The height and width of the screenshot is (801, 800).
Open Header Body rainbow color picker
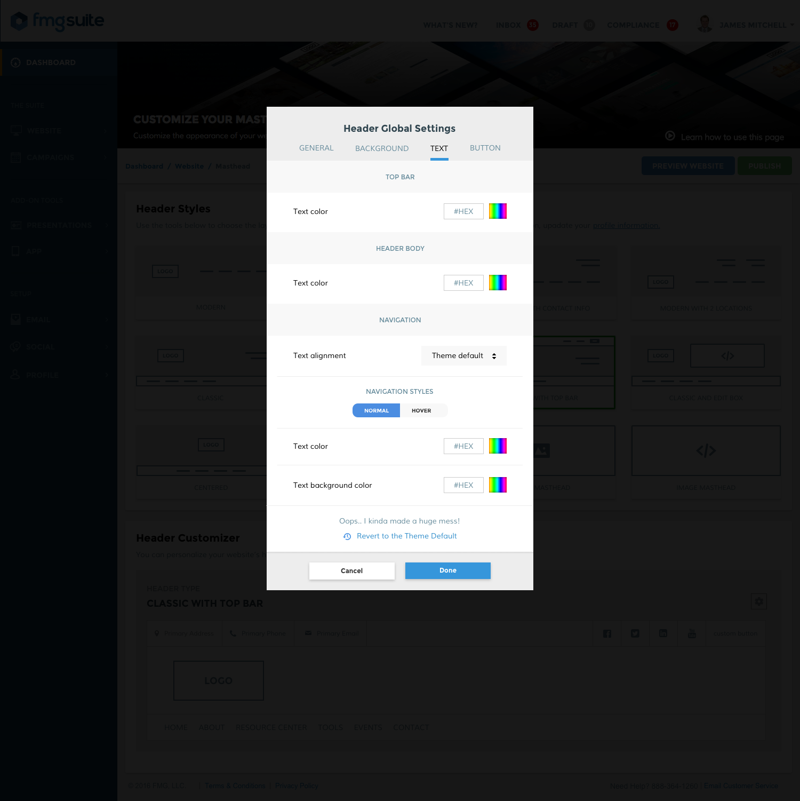(x=498, y=283)
